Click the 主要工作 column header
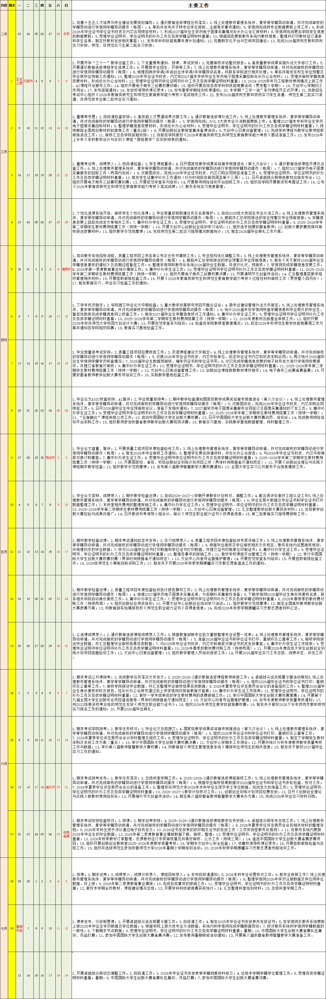The width and height of the screenshot is (326, 999). (x=198, y=5)
